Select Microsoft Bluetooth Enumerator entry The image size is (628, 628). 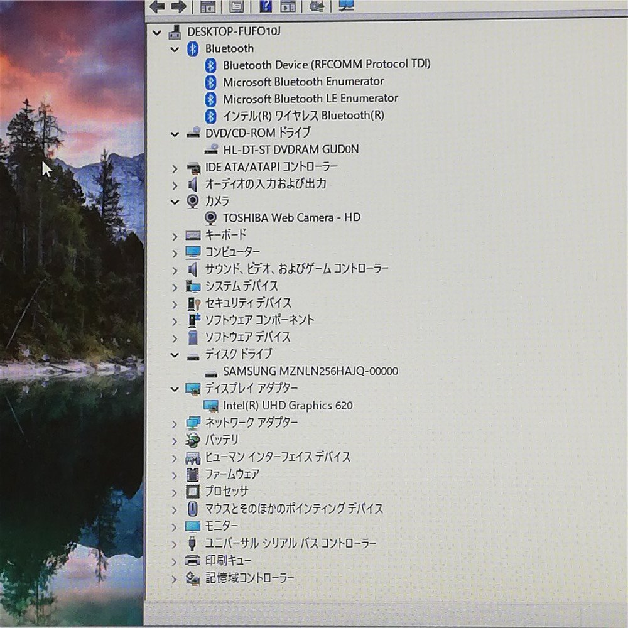click(303, 82)
